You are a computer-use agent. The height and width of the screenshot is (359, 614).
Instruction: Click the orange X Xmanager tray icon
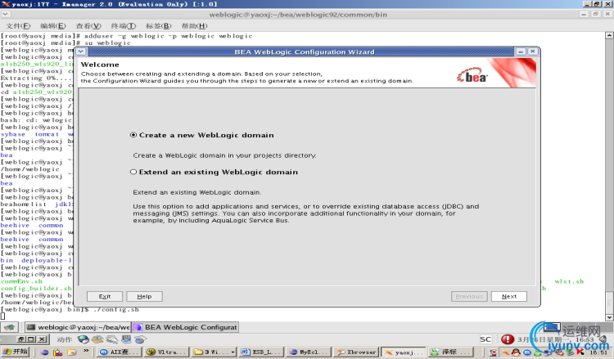506,352
